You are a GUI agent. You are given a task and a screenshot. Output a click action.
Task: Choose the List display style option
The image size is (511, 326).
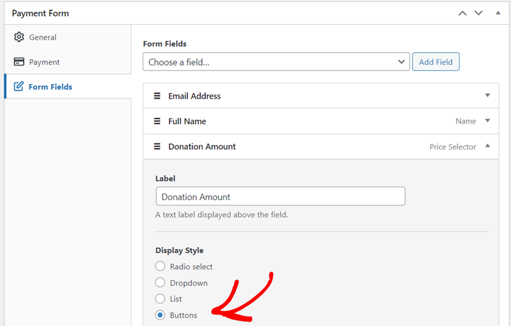(x=160, y=299)
